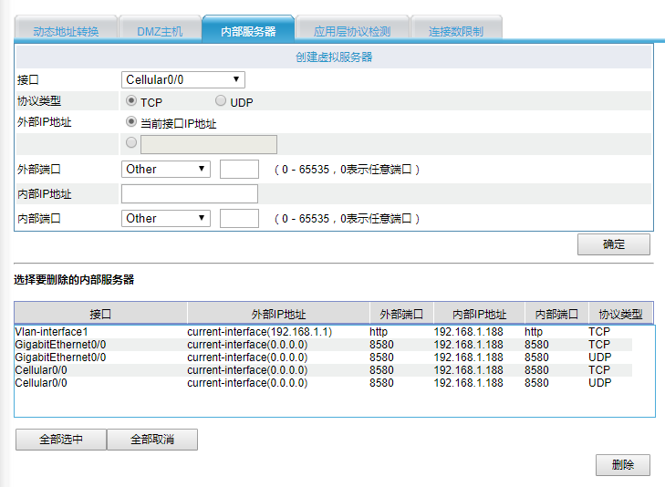Select the UDP protocol radio button
The width and height of the screenshot is (665, 487).
coord(221,101)
